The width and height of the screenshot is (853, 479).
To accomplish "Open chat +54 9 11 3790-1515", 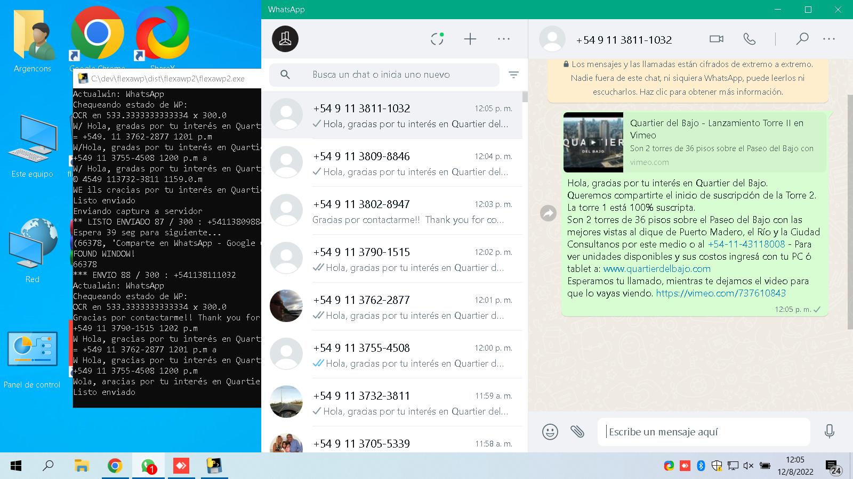I will pyautogui.click(x=392, y=259).
